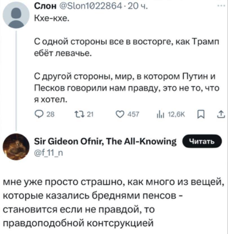Click the reply speech bubble icon
Screen dimensions: 228x234
point(37,114)
